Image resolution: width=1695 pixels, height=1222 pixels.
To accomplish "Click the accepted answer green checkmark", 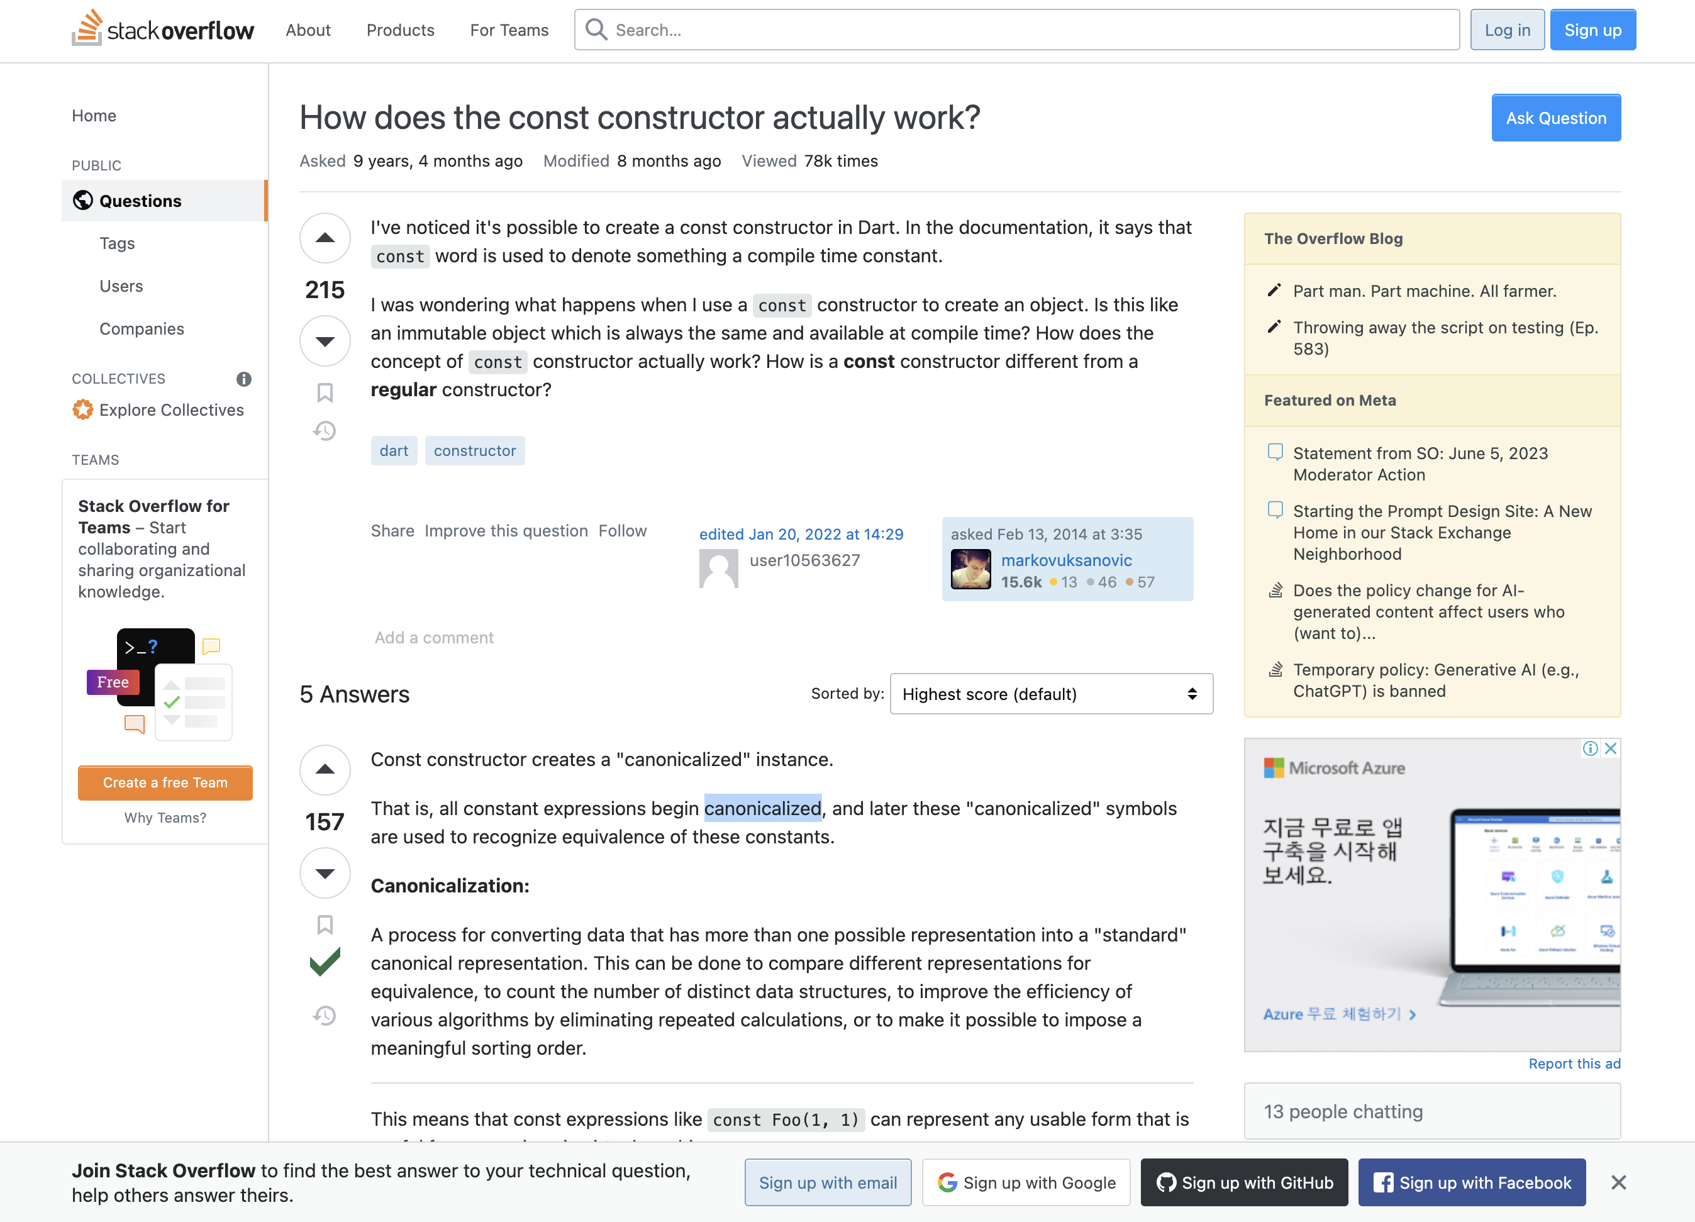I will click(x=325, y=962).
